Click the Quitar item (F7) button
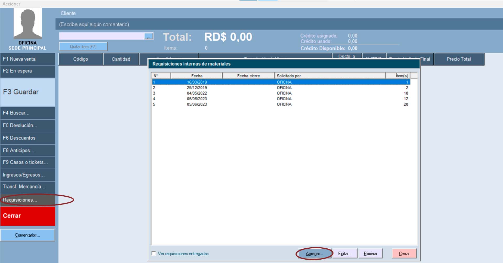The image size is (503, 263). click(x=83, y=47)
